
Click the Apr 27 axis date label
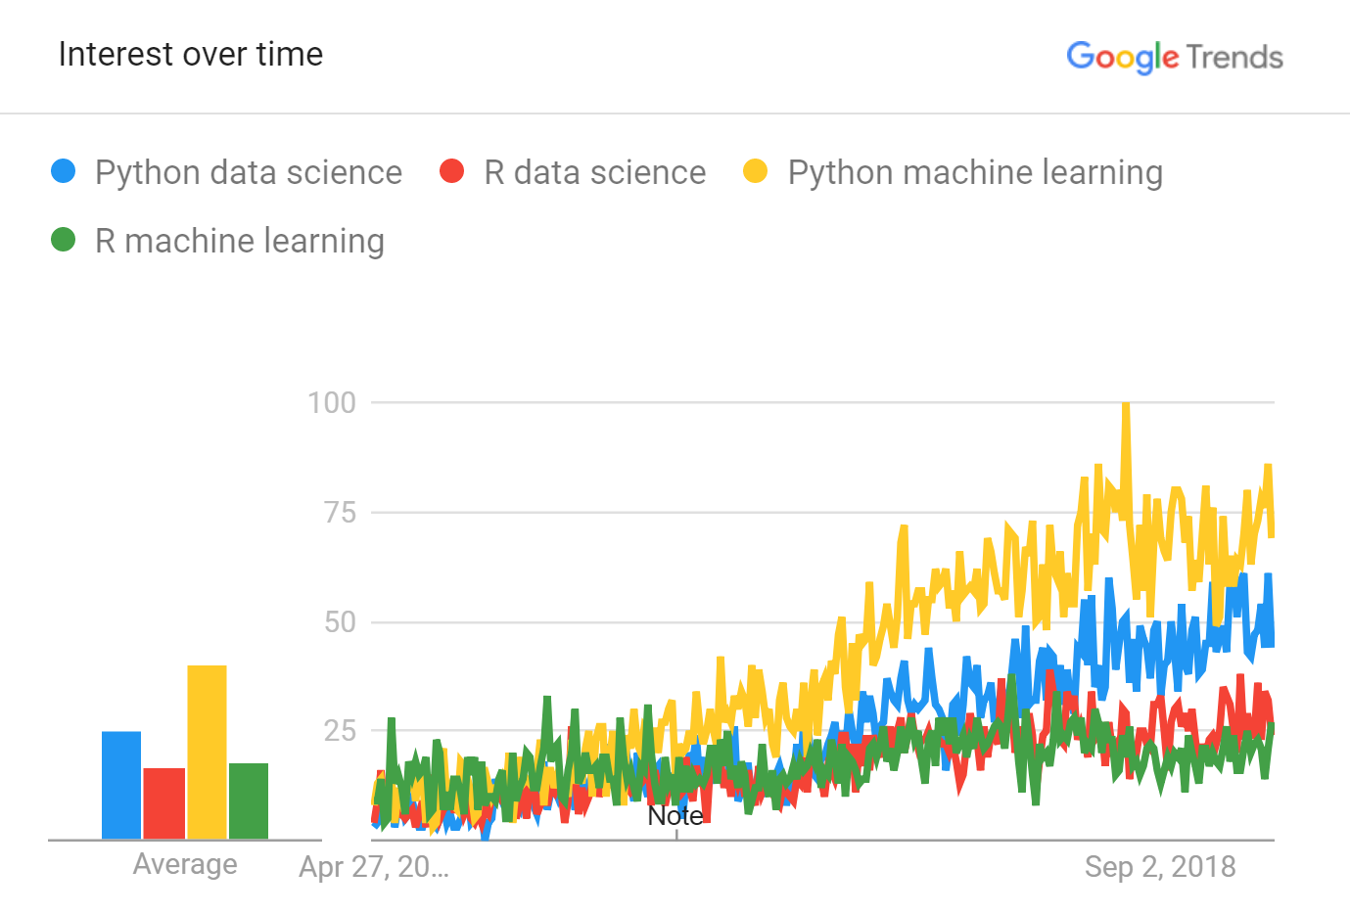point(374,866)
